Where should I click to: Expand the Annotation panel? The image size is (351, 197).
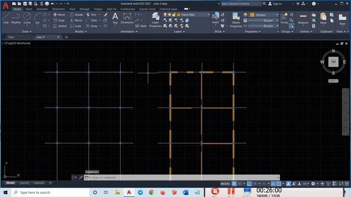[129, 32]
